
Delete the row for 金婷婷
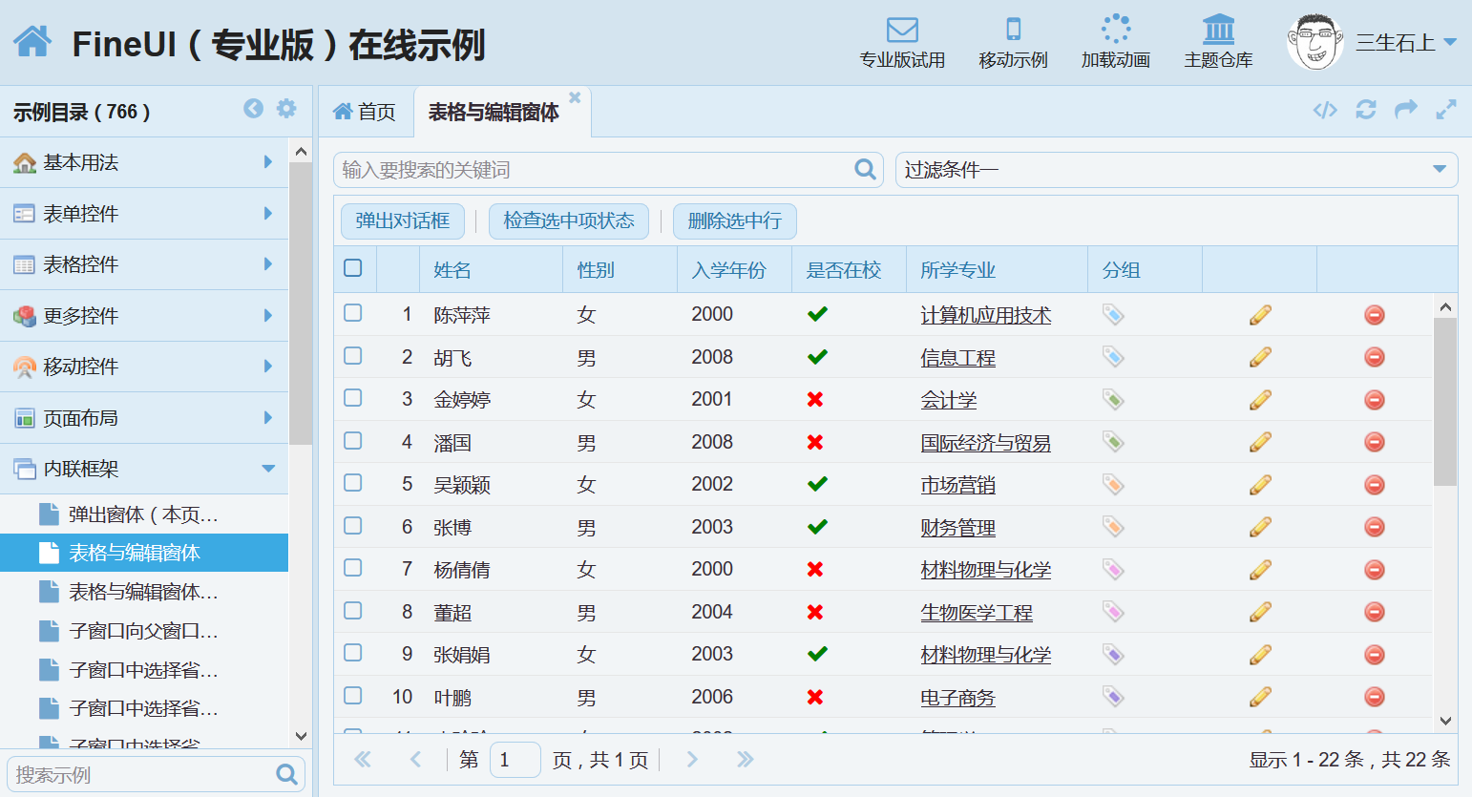[1374, 400]
